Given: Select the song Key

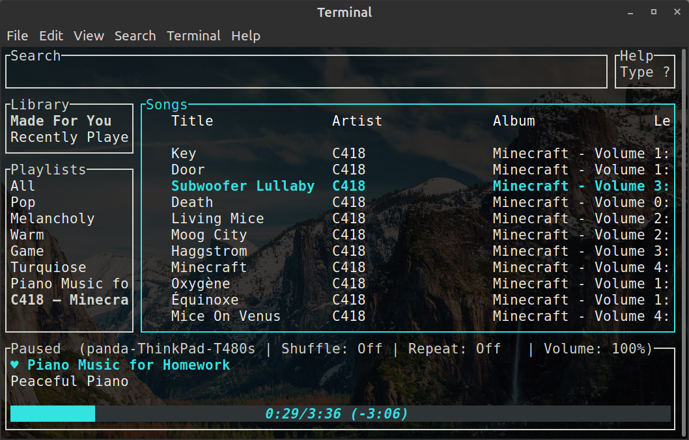Looking at the screenshot, I should point(184,154).
